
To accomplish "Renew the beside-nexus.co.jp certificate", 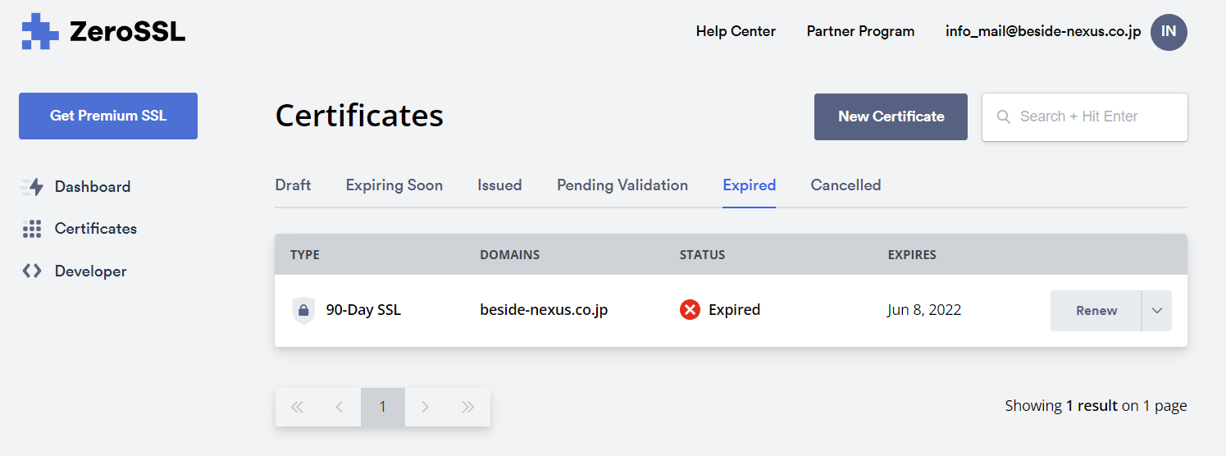I will tap(1096, 311).
